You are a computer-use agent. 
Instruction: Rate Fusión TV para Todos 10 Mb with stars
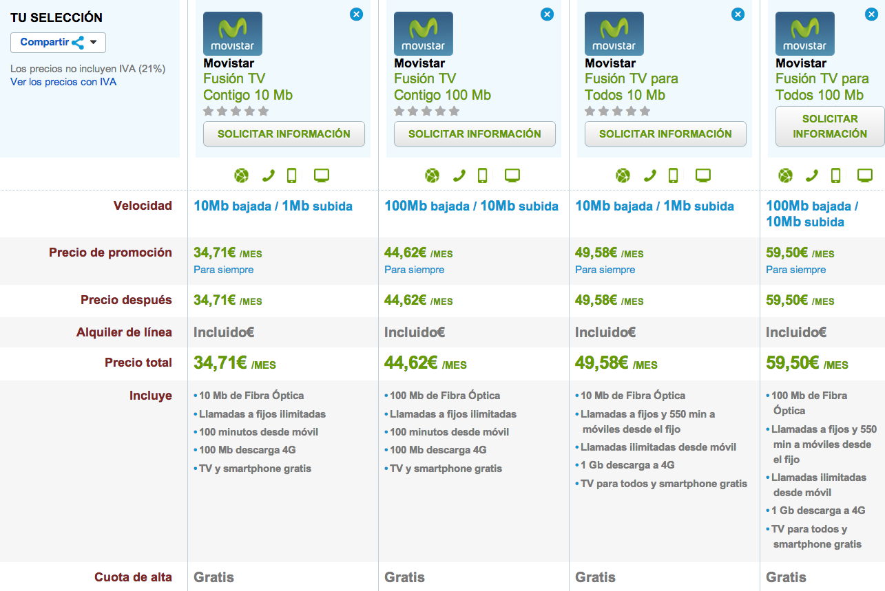[x=617, y=111]
